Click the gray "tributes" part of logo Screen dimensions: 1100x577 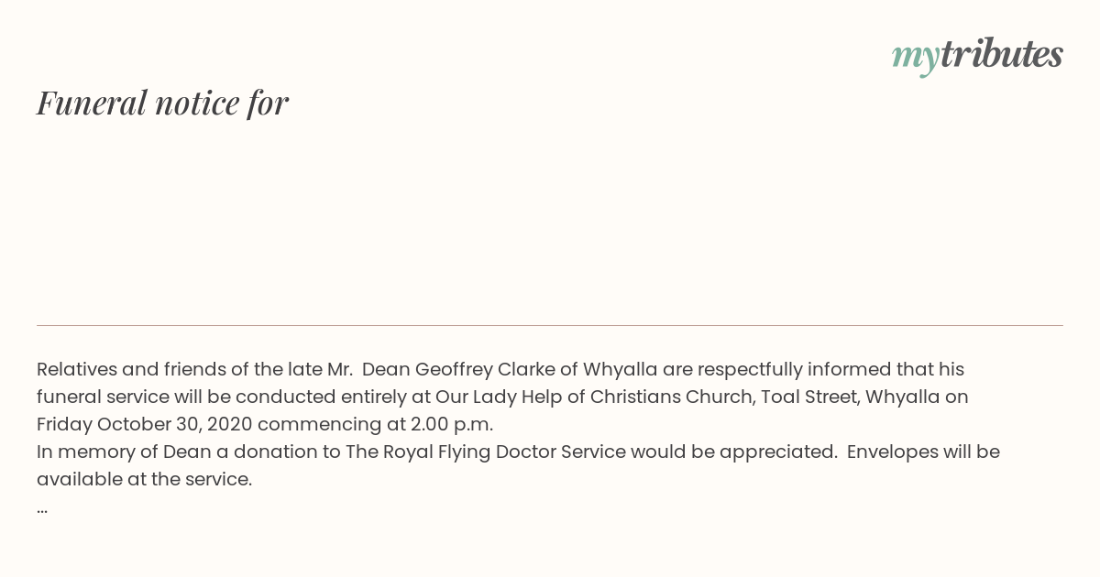1002,53
